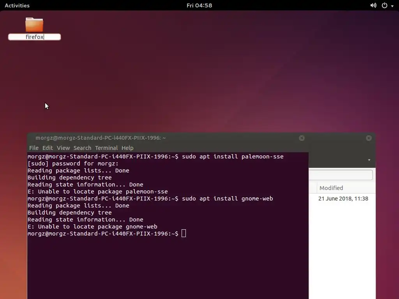Viewport: 399px width, 299px height.
Task: Click the line 'sudo apt install palemoon-sse'
Action: coord(233,157)
